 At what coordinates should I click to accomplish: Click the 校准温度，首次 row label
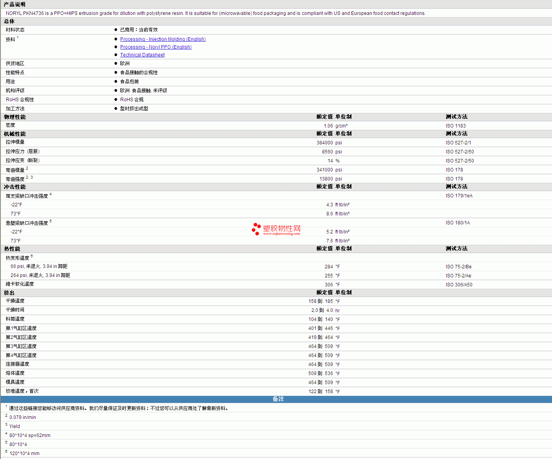tap(22, 391)
